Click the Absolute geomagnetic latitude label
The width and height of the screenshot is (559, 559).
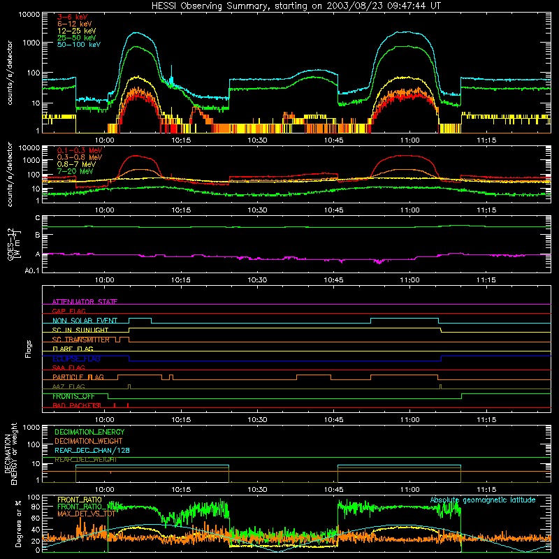pos(483,500)
